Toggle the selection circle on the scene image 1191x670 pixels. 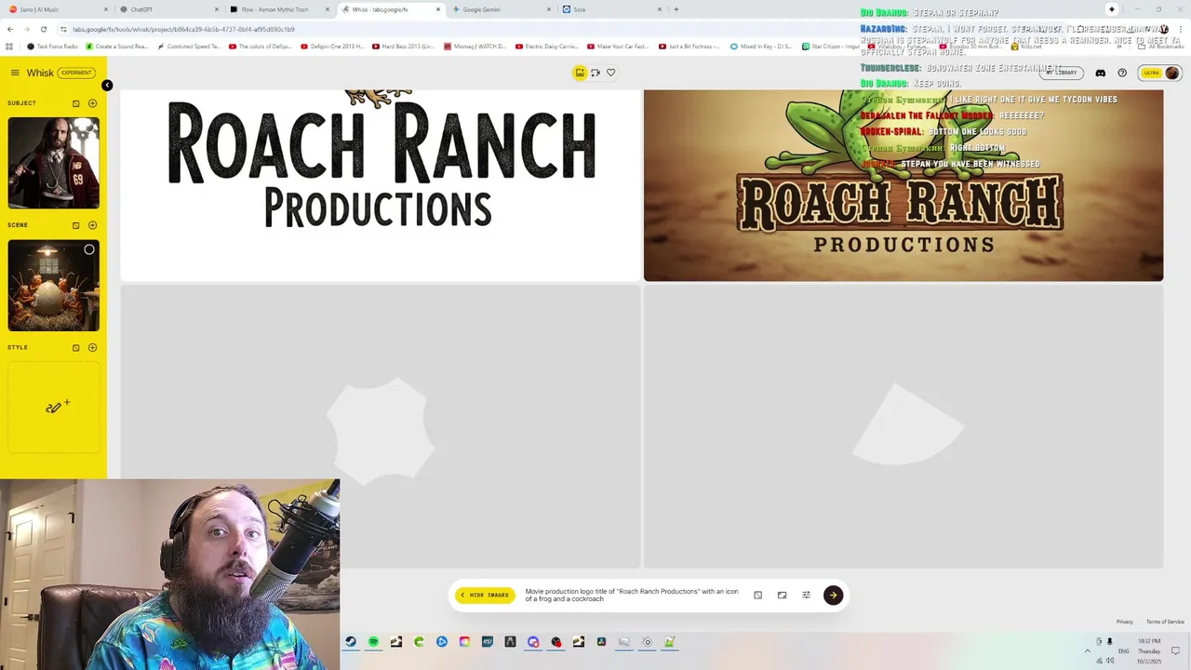tap(89, 249)
